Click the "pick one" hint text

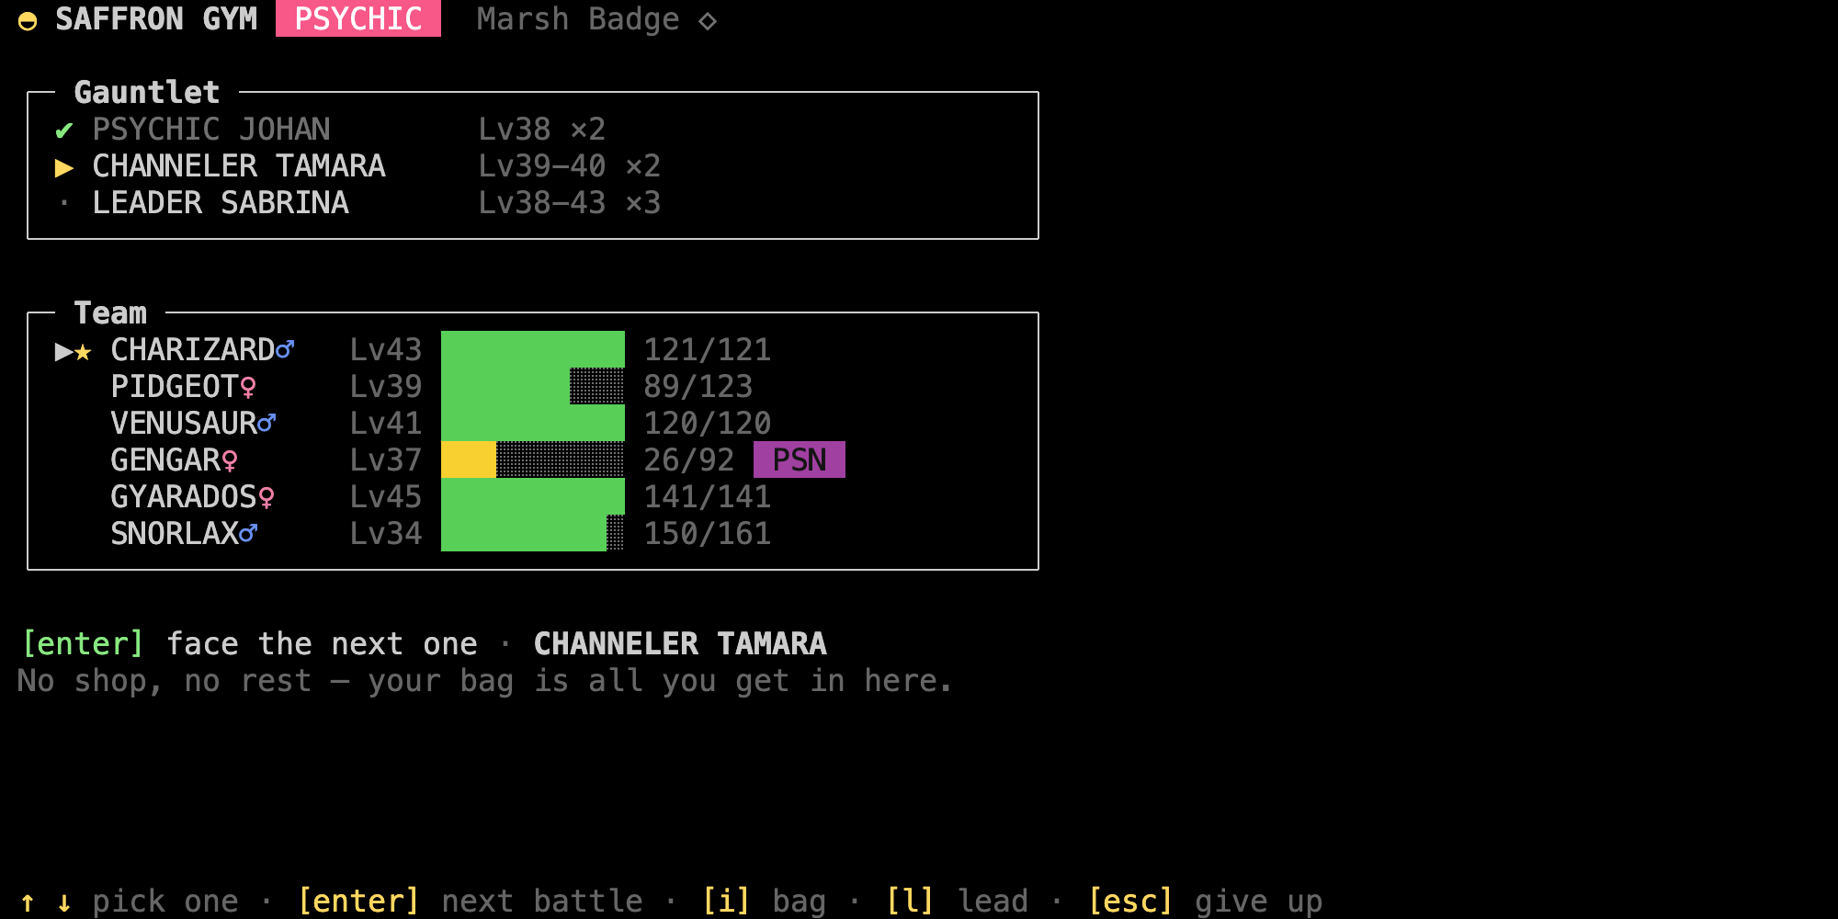(x=165, y=902)
